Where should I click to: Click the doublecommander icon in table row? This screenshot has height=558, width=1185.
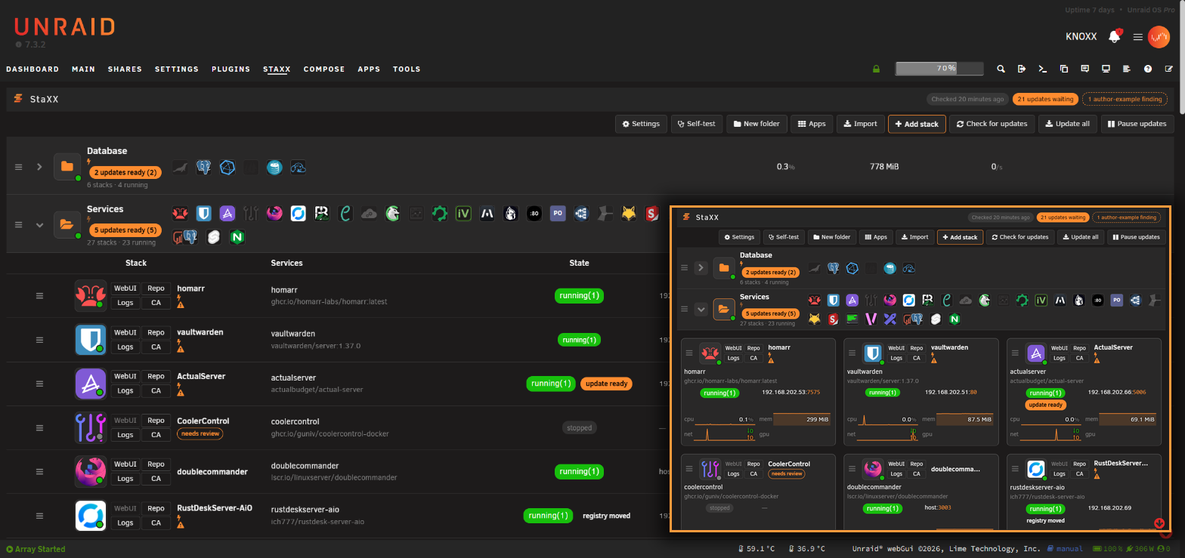(x=90, y=472)
